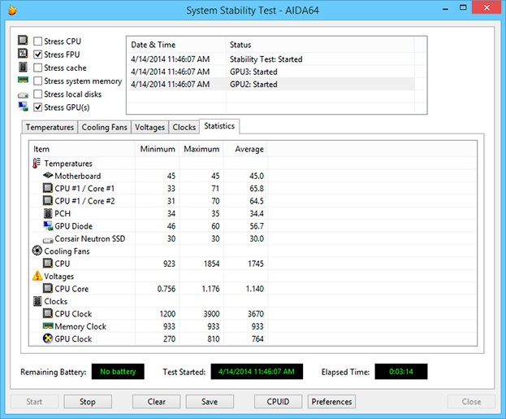Select the GPU2: Started log row
The image size is (506, 419).
tap(272, 85)
